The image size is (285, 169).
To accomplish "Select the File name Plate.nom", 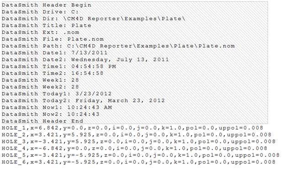I will point(85,39).
